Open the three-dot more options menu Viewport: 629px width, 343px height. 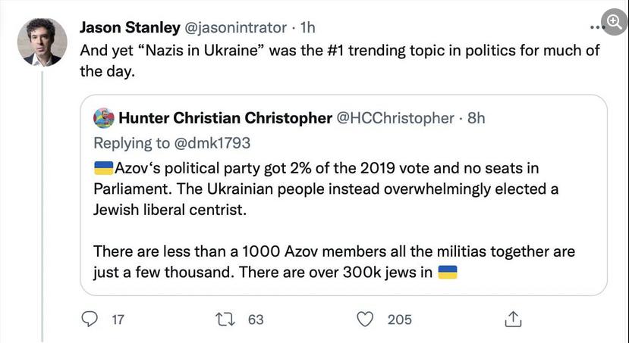point(596,27)
